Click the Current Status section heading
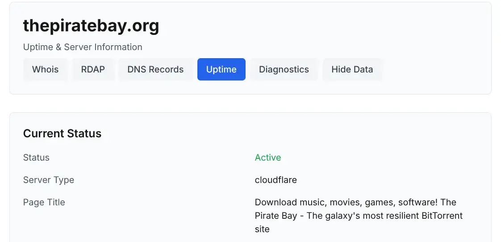The width and height of the screenshot is (501, 242). tap(62, 133)
